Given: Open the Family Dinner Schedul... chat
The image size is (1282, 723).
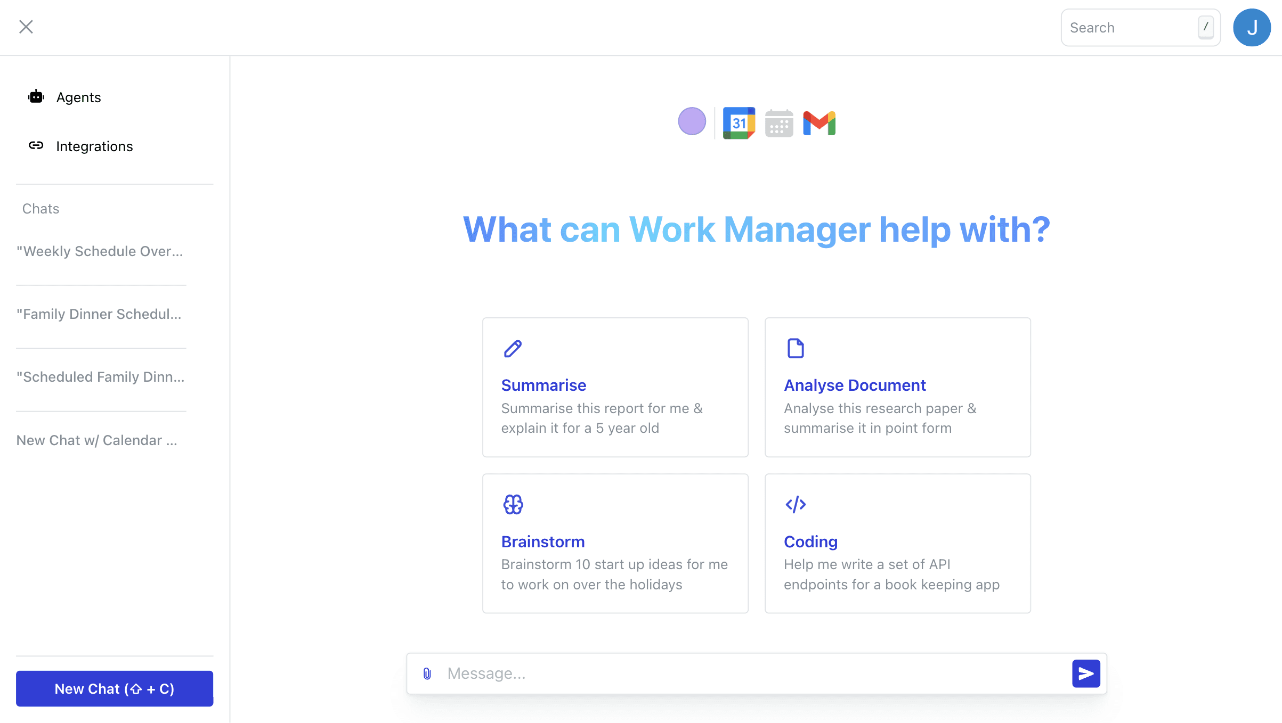Looking at the screenshot, I should tap(99, 314).
